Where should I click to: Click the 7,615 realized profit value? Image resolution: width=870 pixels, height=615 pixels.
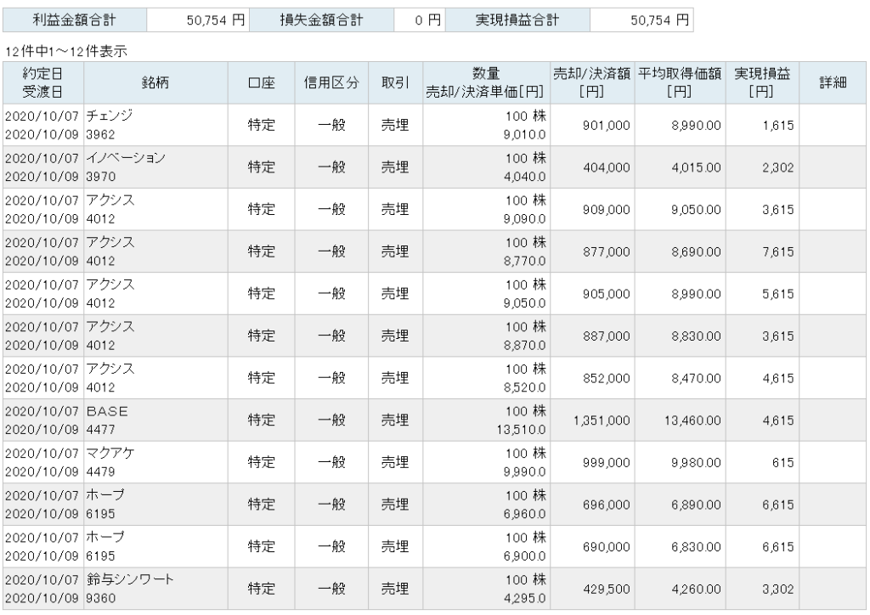(x=777, y=251)
